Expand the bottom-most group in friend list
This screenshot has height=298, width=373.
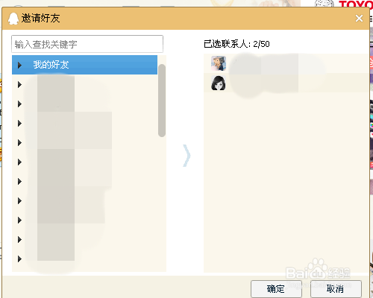tap(19, 259)
